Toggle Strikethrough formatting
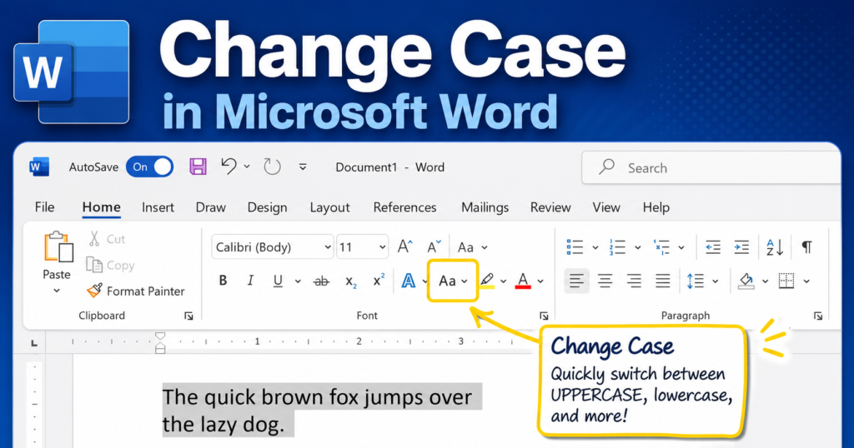Screen dimensions: 854x448 (322, 281)
